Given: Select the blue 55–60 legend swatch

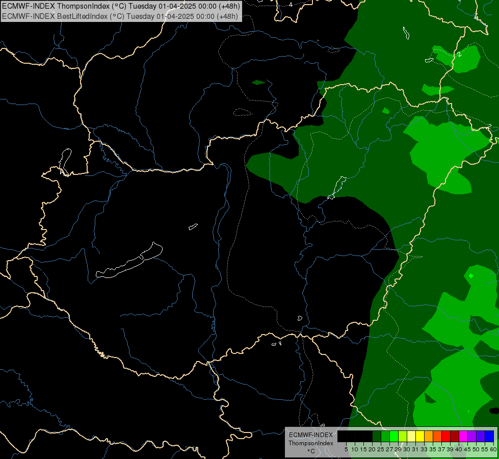Looking at the screenshot, I should 489,436.
